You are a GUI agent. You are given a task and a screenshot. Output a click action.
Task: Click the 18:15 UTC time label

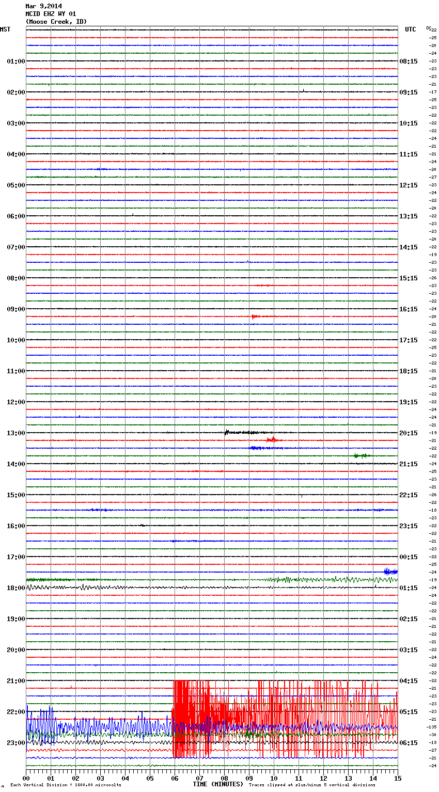coord(409,371)
